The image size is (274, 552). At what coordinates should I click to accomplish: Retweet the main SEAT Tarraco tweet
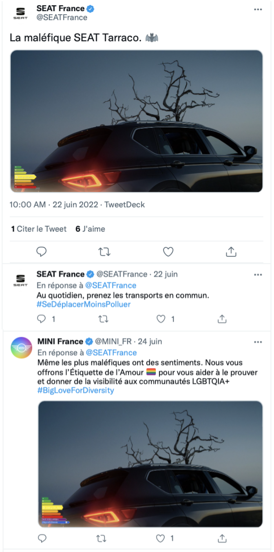coord(104,252)
